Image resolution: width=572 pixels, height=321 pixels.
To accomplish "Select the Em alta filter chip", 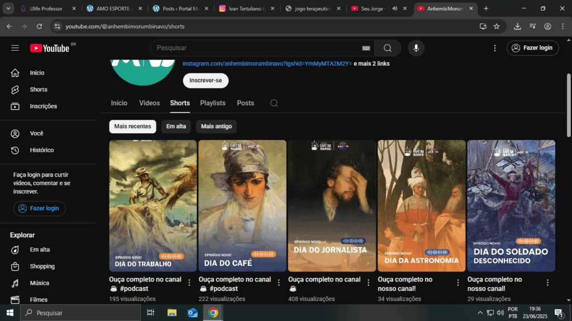I will [x=176, y=127].
